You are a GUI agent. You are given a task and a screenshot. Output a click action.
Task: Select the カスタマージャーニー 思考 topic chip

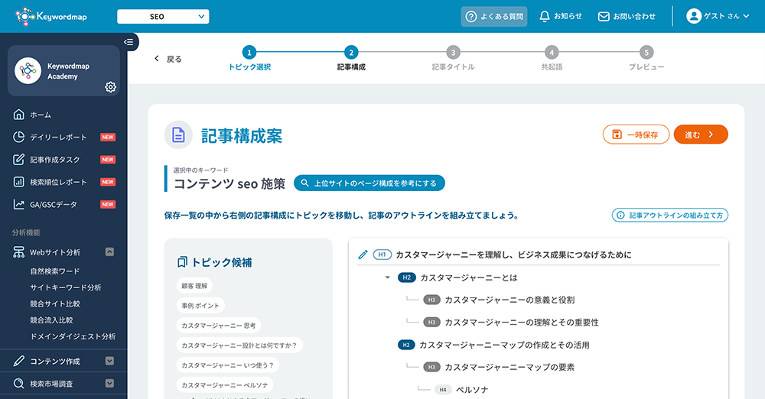pyautogui.click(x=219, y=326)
